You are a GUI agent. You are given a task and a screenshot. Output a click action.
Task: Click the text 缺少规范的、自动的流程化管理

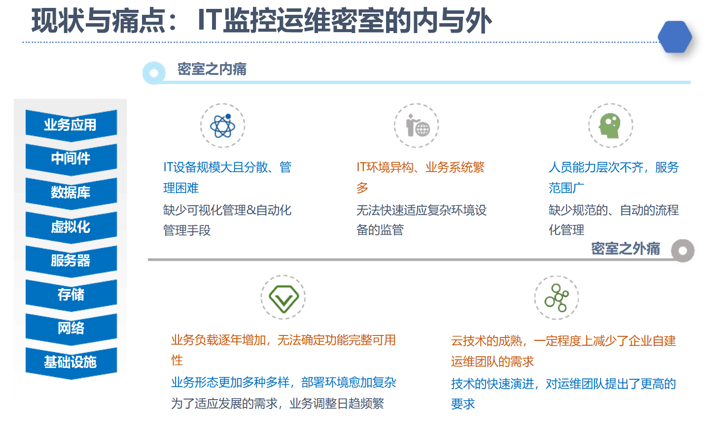(x=614, y=220)
